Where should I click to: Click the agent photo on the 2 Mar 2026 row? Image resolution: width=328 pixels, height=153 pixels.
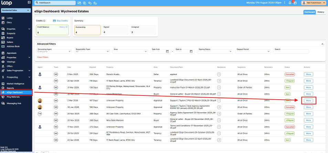40,101
